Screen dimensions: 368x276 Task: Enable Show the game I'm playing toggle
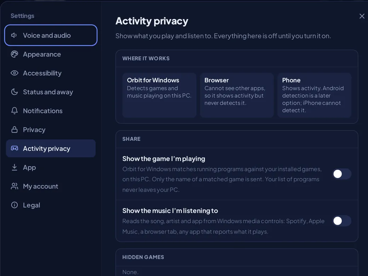342,174
